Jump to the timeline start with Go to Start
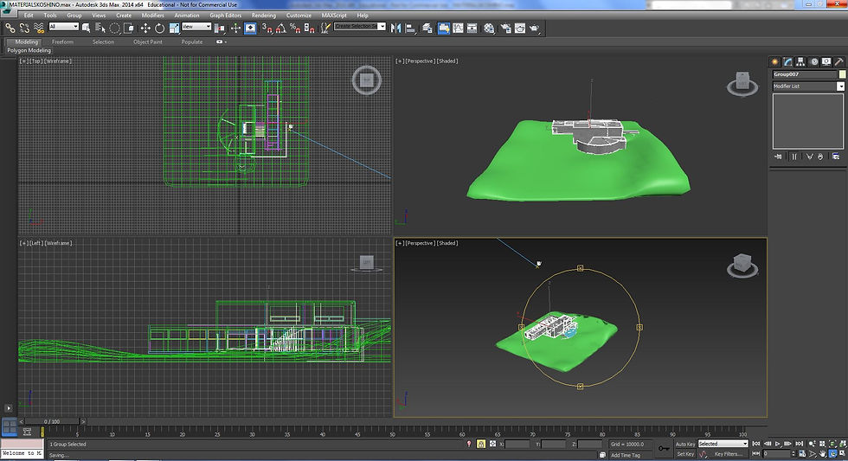 756,444
